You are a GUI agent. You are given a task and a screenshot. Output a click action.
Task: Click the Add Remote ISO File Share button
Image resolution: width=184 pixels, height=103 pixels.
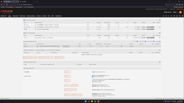coord(47,58)
